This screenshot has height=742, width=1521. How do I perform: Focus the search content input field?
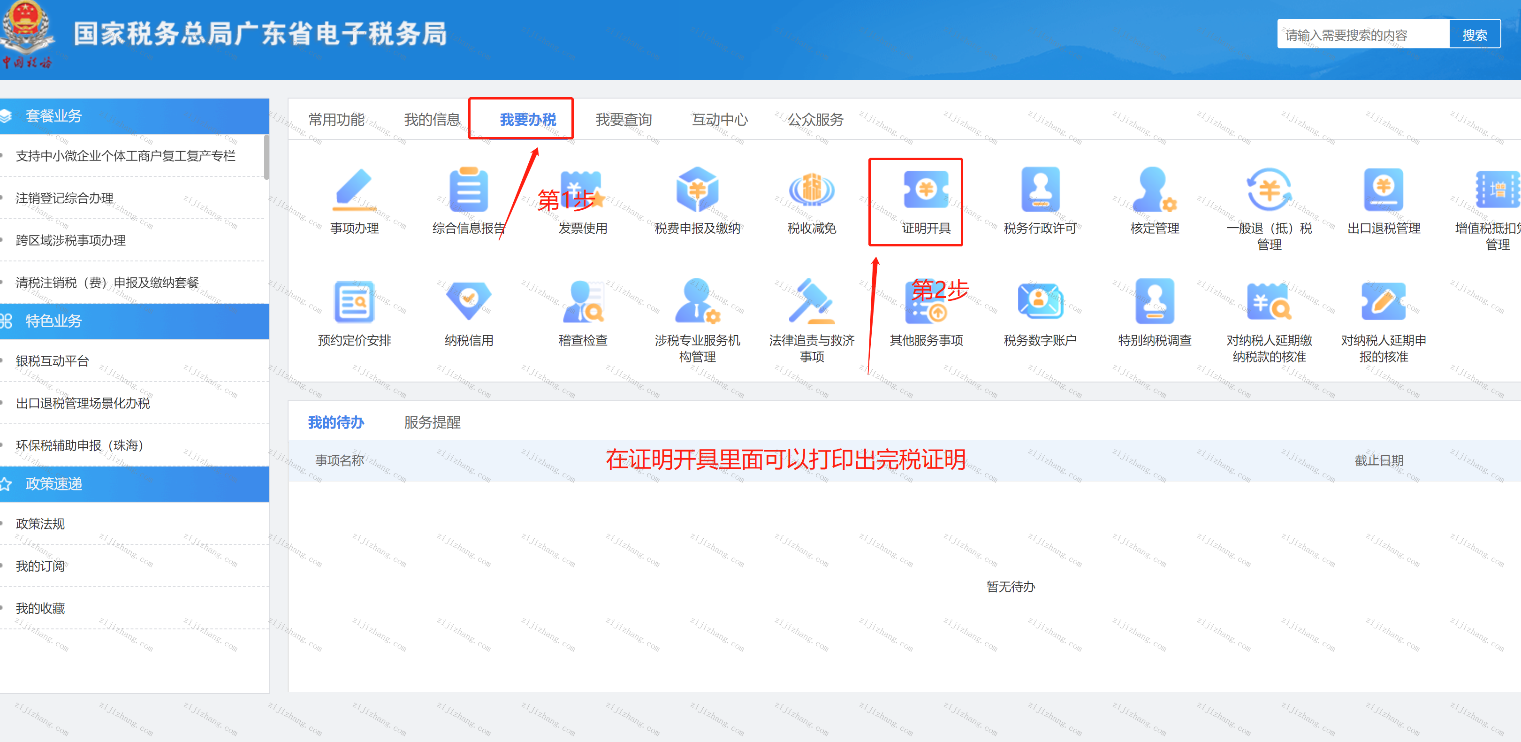tap(1363, 35)
